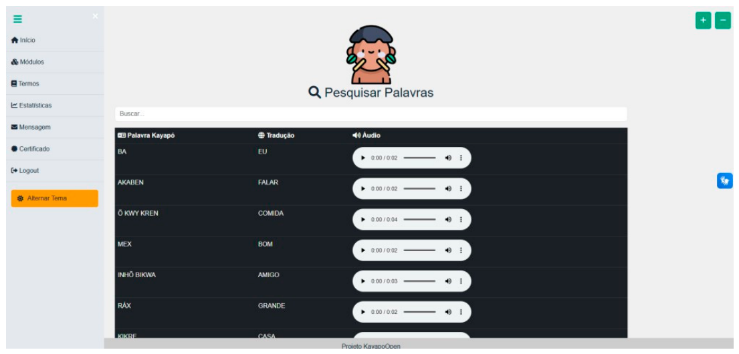Open more options for RÁX audio
Screen dimensions: 739x354
pyautogui.click(x=461, y=312)
